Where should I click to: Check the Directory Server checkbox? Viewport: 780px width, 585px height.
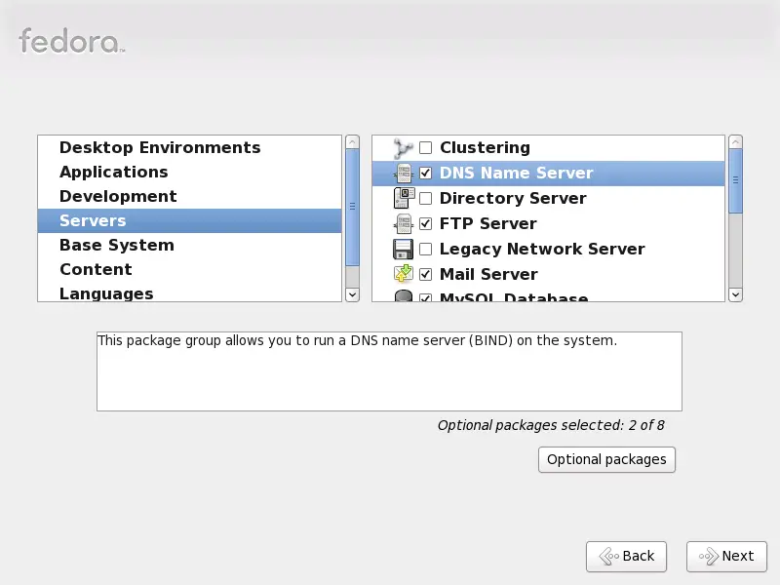point(425,199)
